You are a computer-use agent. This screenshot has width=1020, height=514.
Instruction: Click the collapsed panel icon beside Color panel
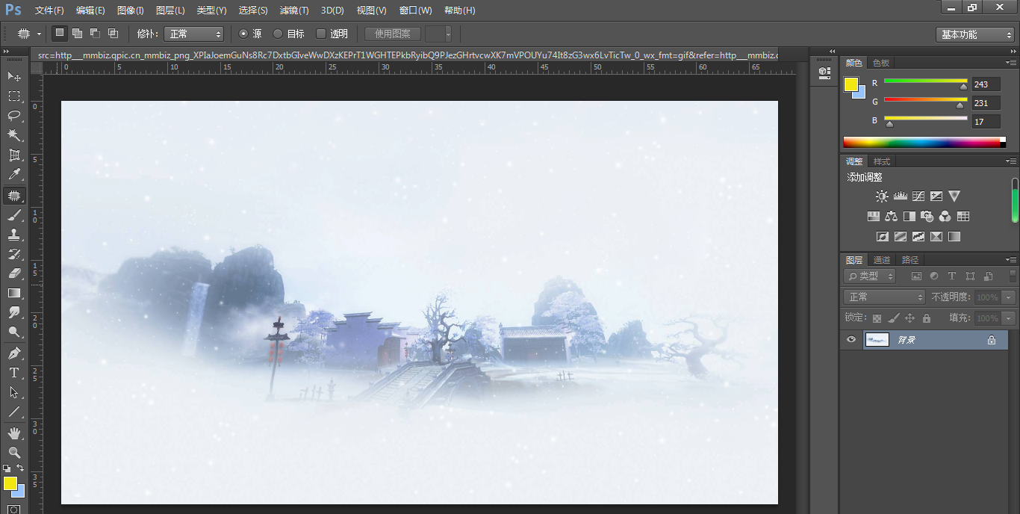[824, 72]
